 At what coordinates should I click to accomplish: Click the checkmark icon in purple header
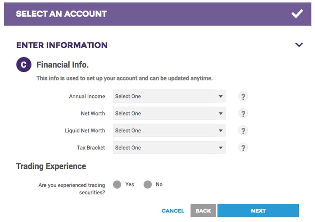tap(297, 13)
